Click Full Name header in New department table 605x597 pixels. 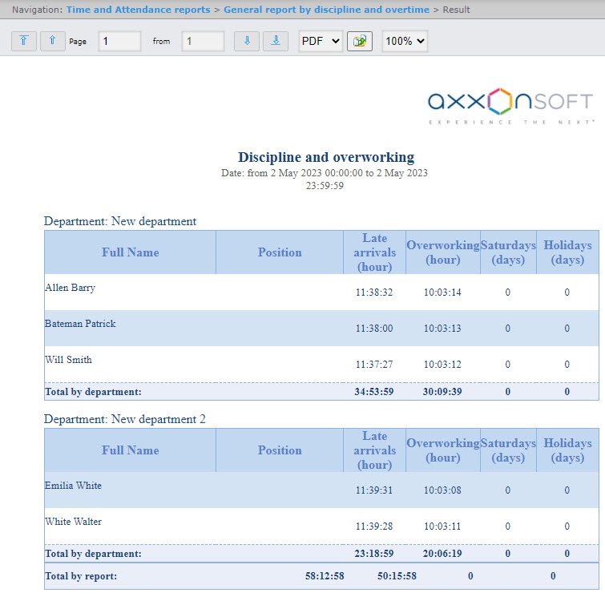click(131, 252)
